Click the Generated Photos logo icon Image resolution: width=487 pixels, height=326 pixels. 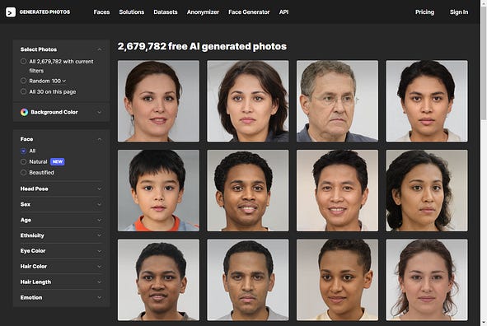[x=11, y=12]
